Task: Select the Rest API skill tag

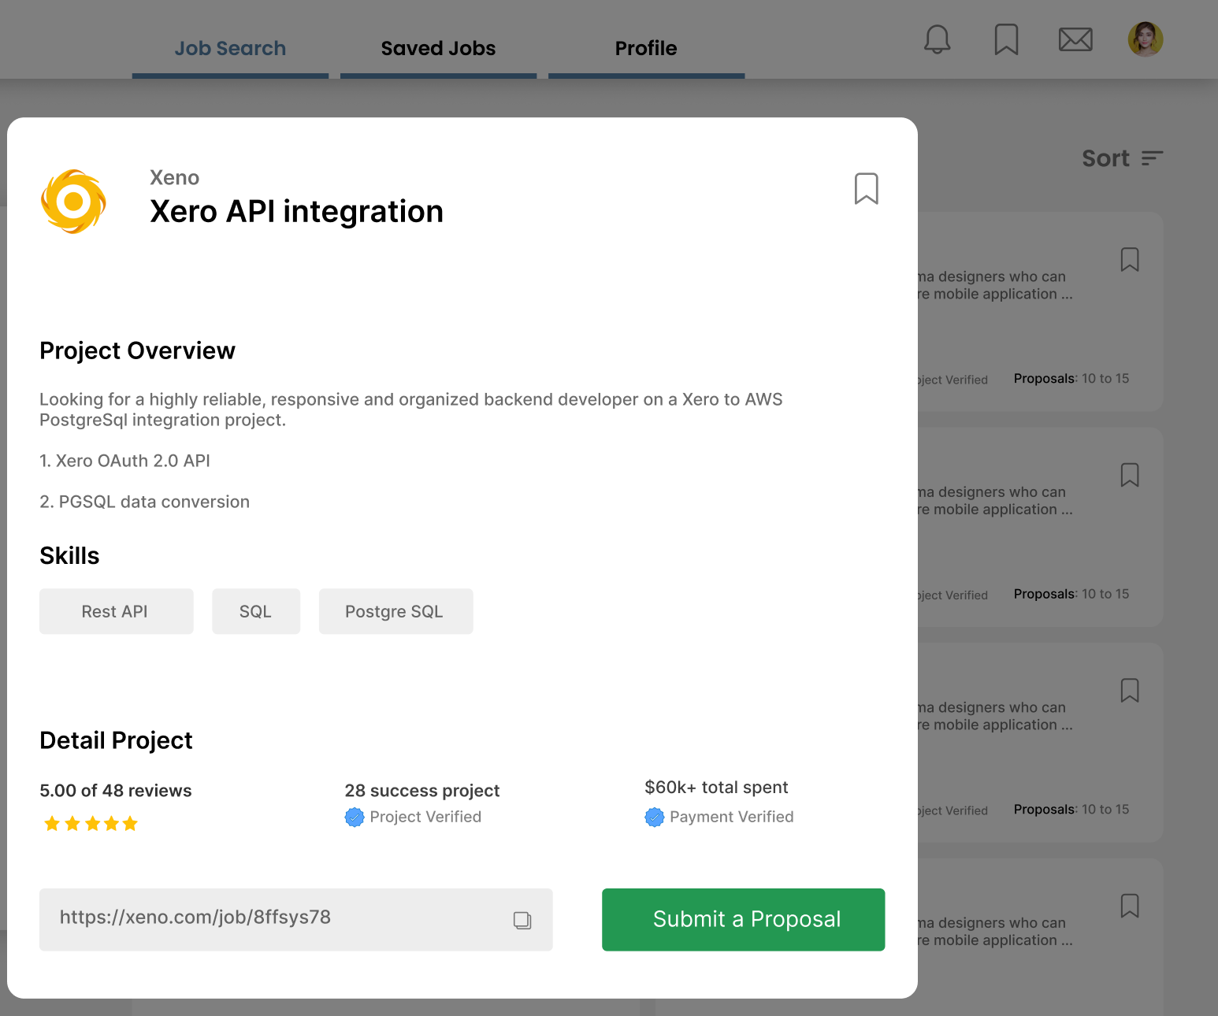Action: (x=116, y=611)
